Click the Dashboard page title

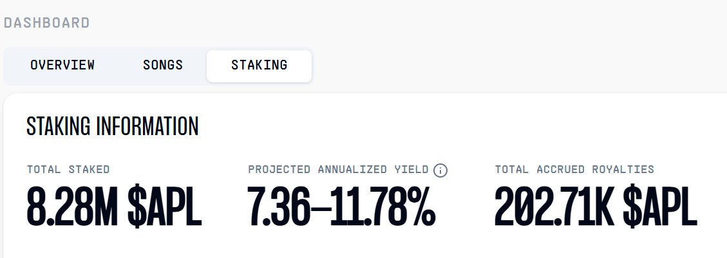coord(46,23)
